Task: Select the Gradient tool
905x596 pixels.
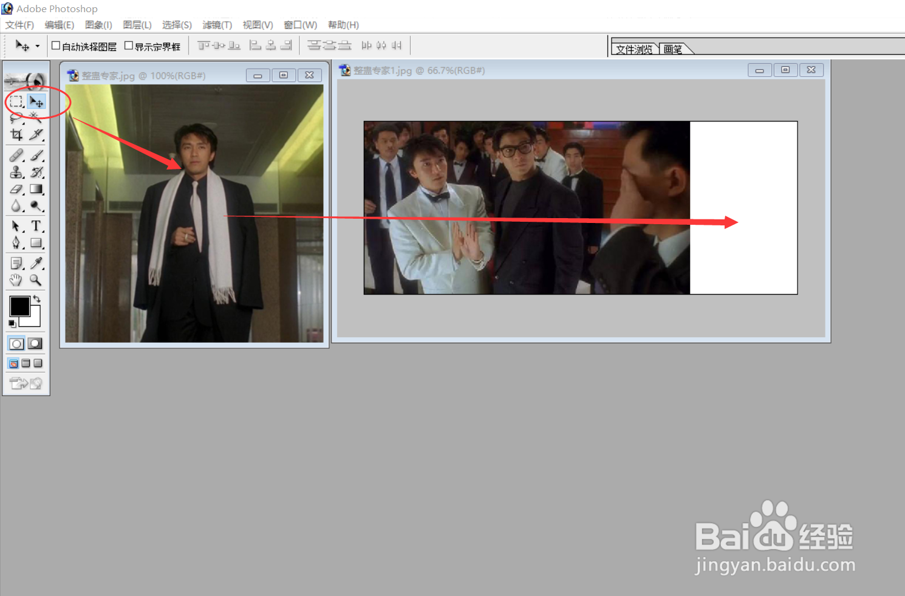Action: point(36,190)
